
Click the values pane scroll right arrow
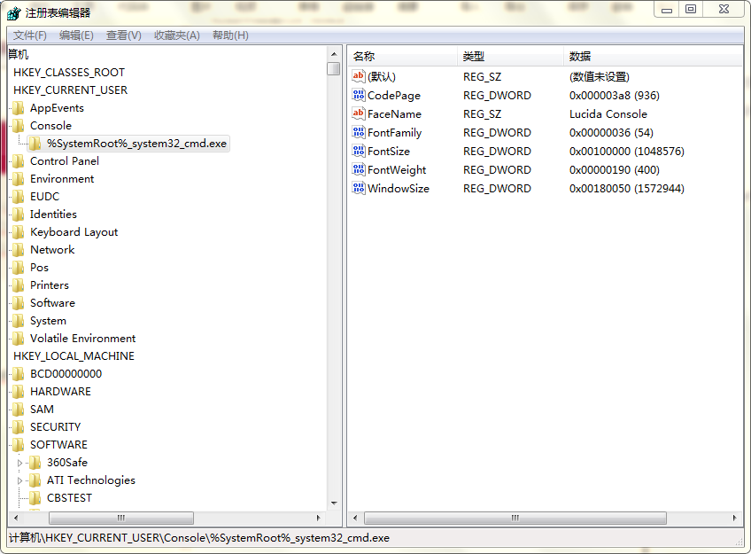point(735,518)
